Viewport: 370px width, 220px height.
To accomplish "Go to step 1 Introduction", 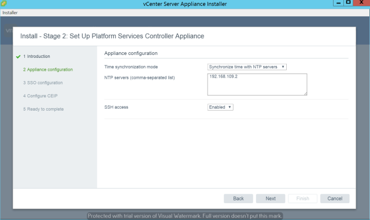I will 36,57.
